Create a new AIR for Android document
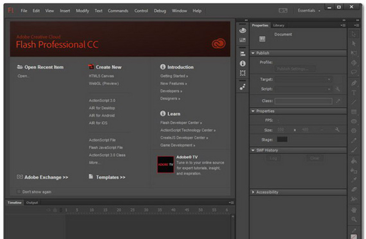The image size is (366, 239). click(x=101, y=115)
